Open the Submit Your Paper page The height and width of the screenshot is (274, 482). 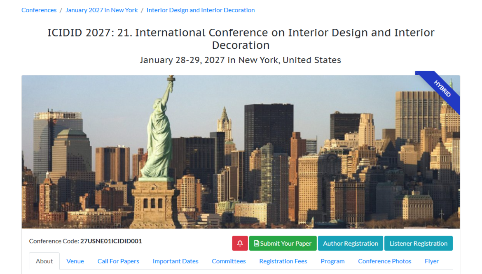[x=283, y=243]
